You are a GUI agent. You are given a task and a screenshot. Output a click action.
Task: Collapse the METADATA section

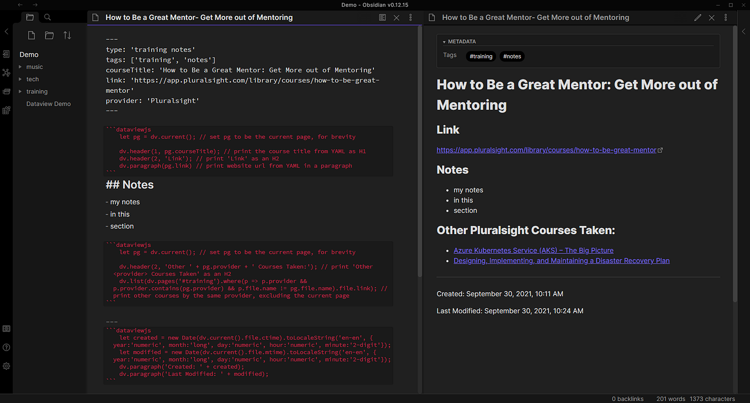click(445, 41)
